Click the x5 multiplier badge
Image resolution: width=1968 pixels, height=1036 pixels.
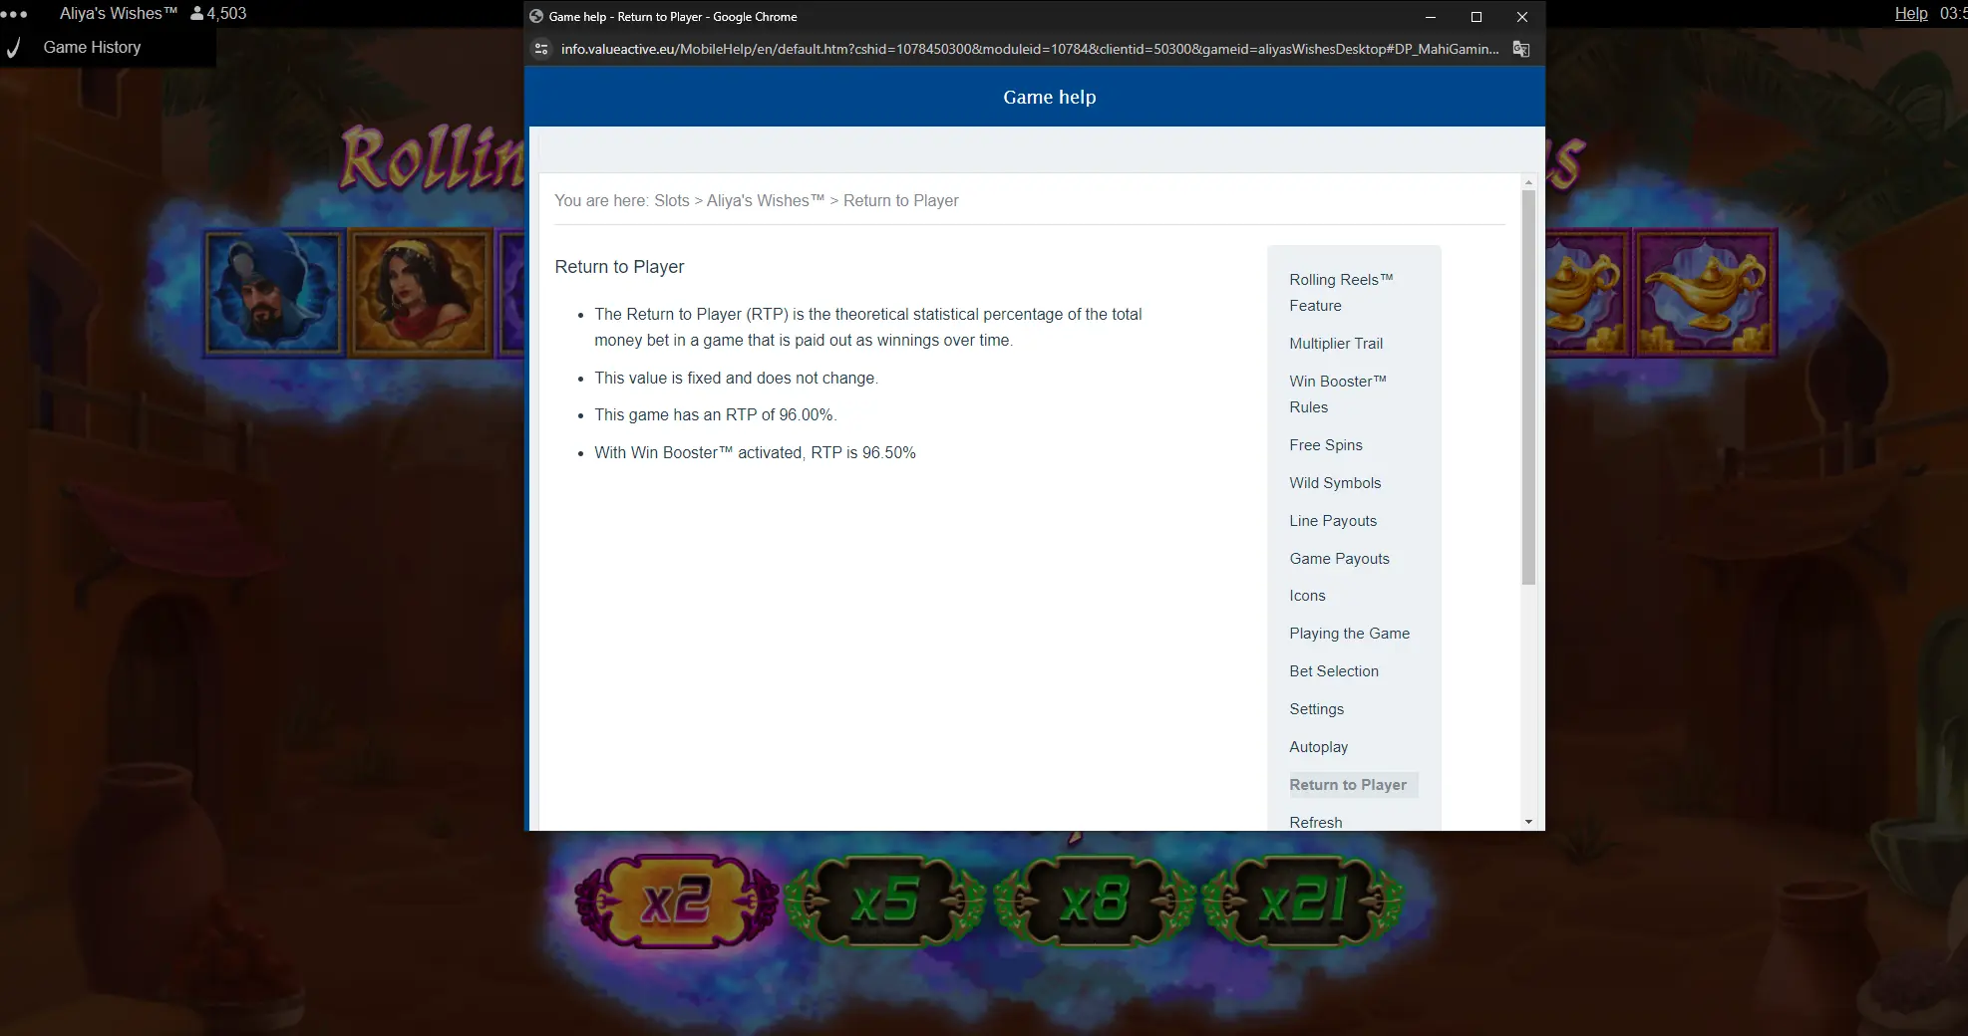coord(885,902)
